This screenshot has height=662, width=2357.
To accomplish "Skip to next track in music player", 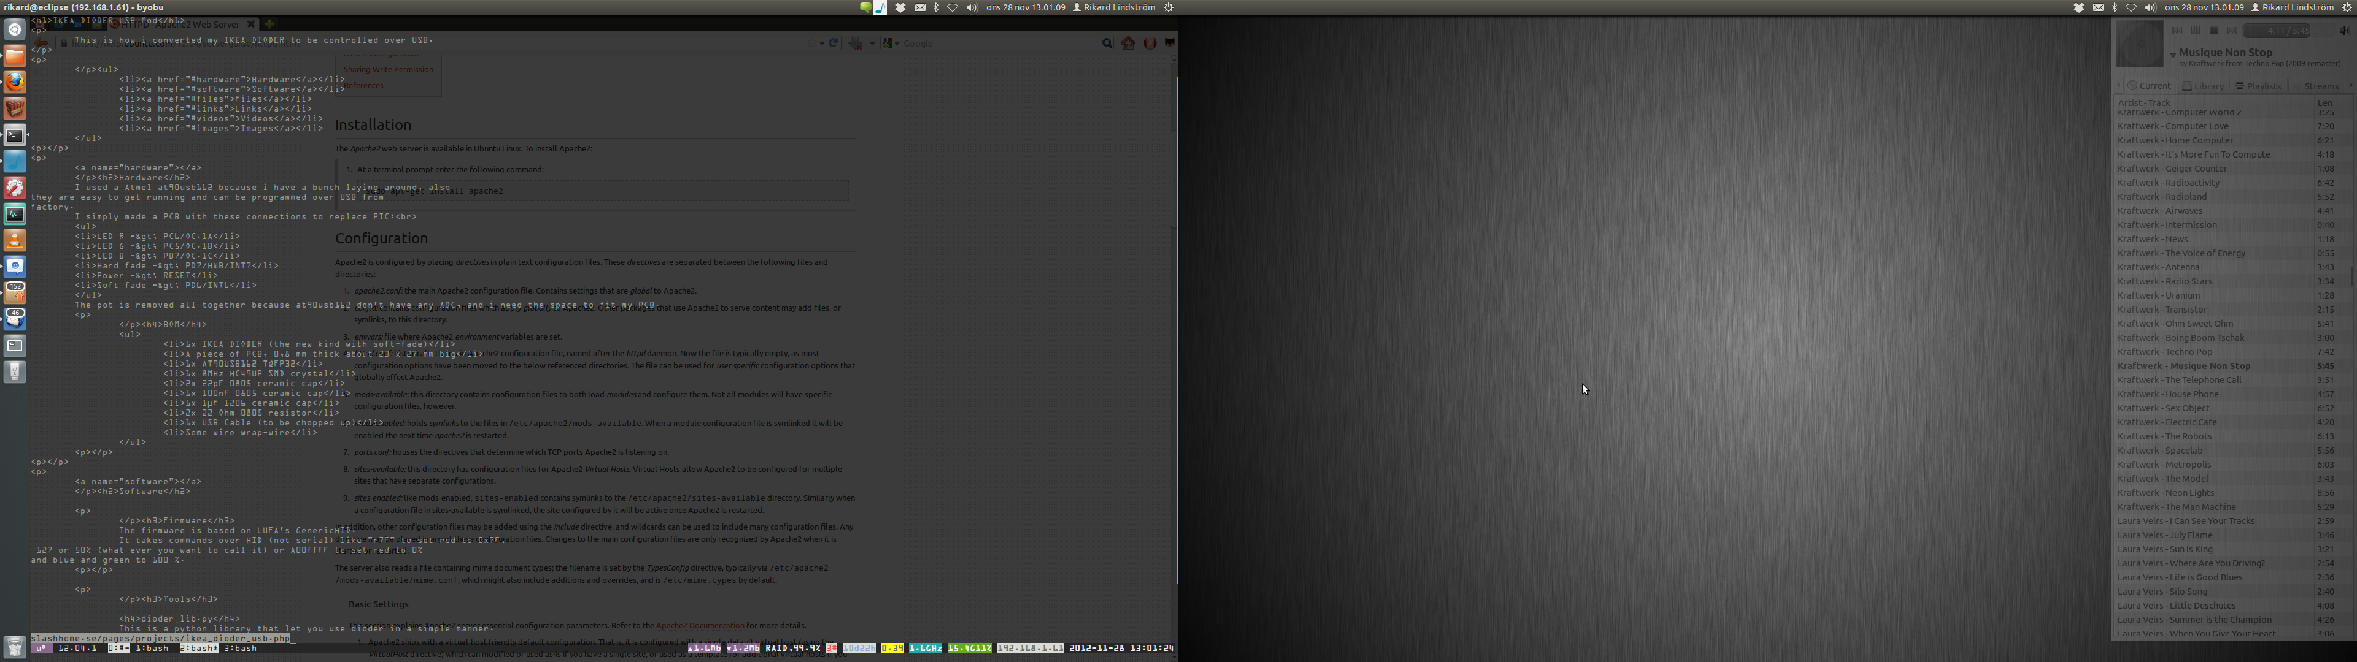I will [x=2232, y=30].
